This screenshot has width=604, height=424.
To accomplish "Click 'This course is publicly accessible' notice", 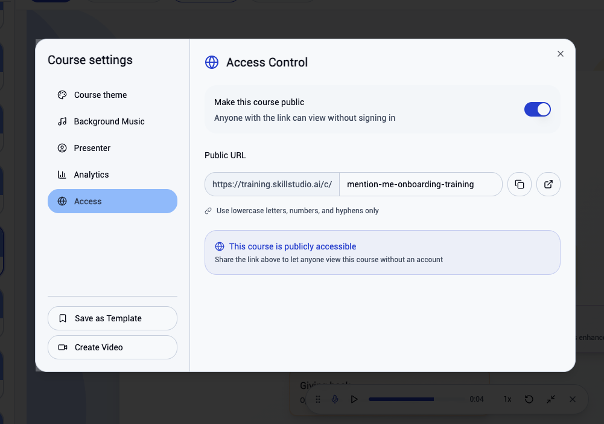I will 382,252.
